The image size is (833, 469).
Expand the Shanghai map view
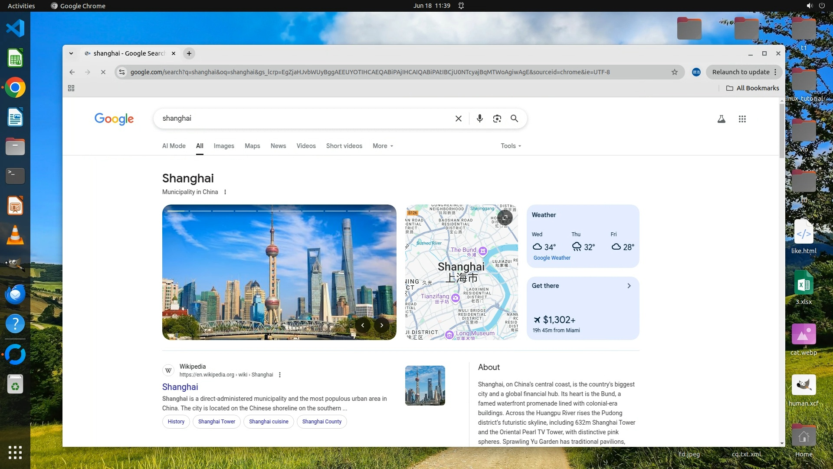click(505, 217)
